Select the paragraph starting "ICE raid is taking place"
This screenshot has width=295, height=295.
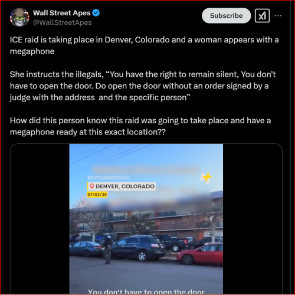[145, 45]
